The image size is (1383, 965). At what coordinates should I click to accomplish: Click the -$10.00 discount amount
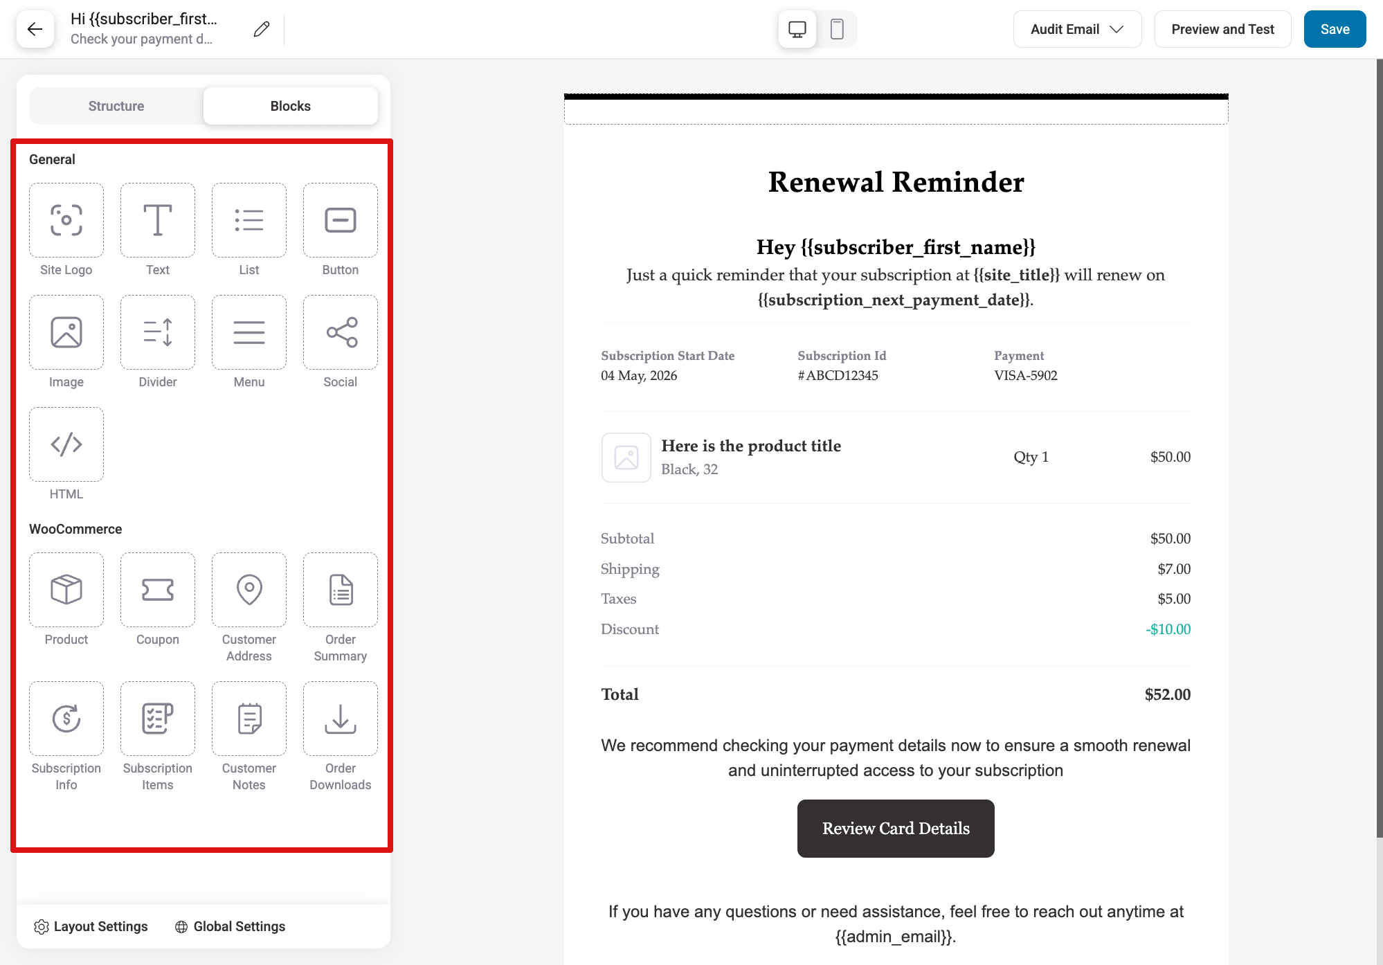pos(1168,629)
